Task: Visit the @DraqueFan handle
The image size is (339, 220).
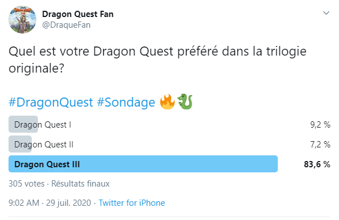Action: tap(66, 25)
